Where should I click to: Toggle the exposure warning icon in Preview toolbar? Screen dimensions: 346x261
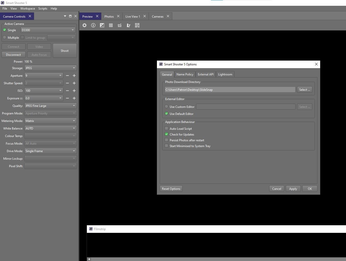click(x=102, y=25)
